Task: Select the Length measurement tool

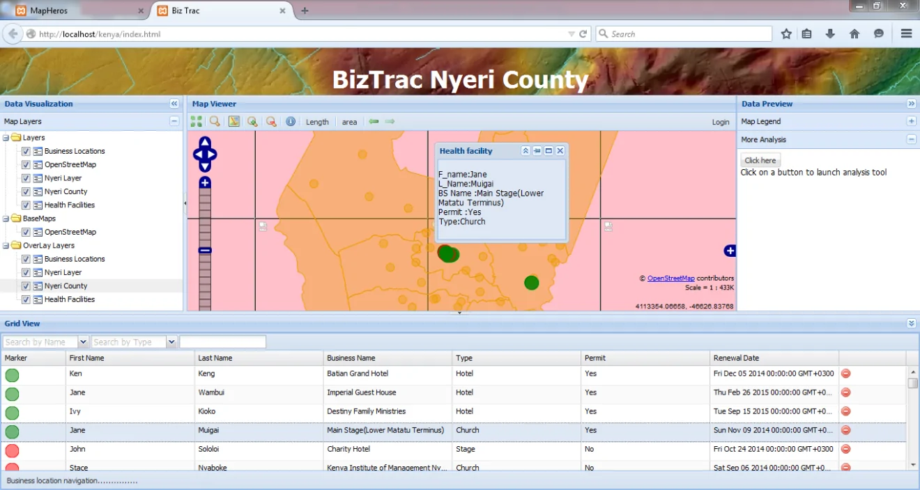Action: [x=317, y=121]
